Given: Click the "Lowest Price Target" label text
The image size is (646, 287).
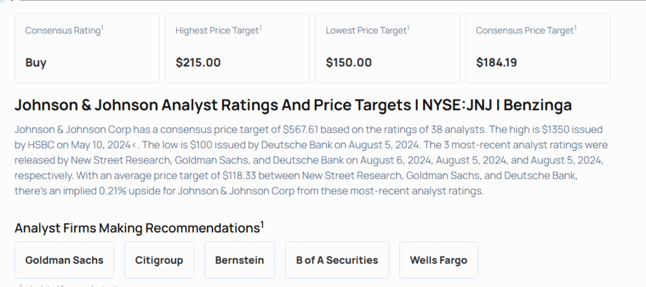Looking at the screenshot, I should point(365,31).
